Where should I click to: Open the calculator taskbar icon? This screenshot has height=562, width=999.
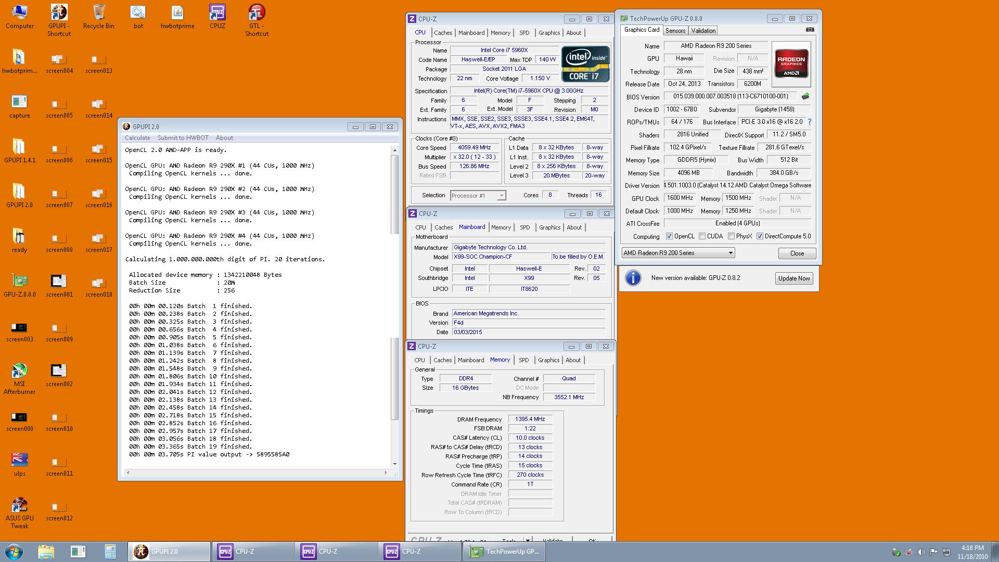(x=110, y=552)
